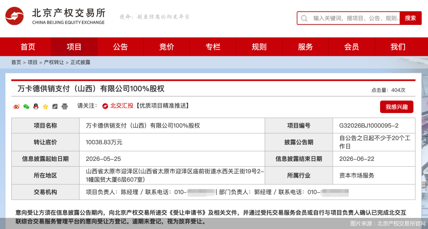Screen dimensions: 428x229
Task: Share to Weibo icon
Action: coord(17,106)
